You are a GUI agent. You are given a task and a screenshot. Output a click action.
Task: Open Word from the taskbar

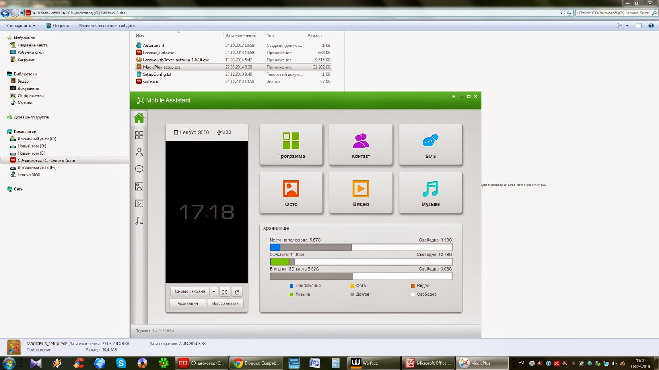(315, 363)
